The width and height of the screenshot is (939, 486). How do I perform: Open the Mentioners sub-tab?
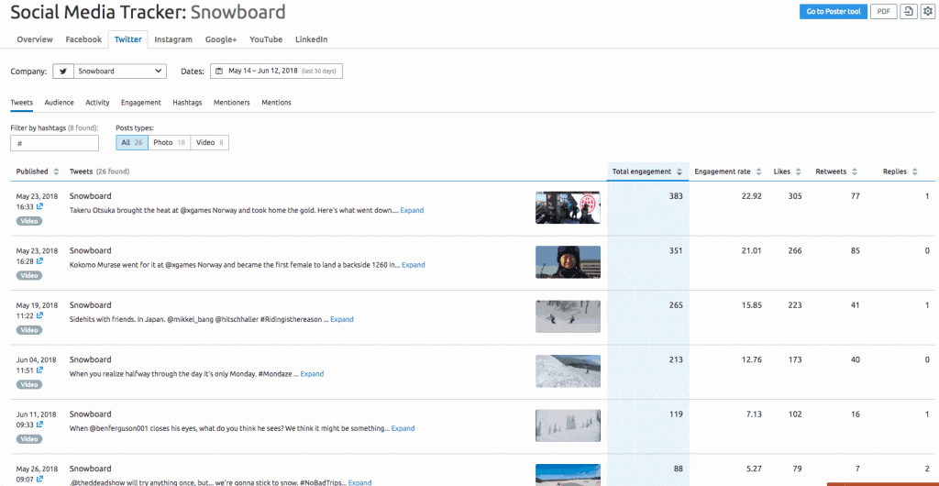click(232, 103)
